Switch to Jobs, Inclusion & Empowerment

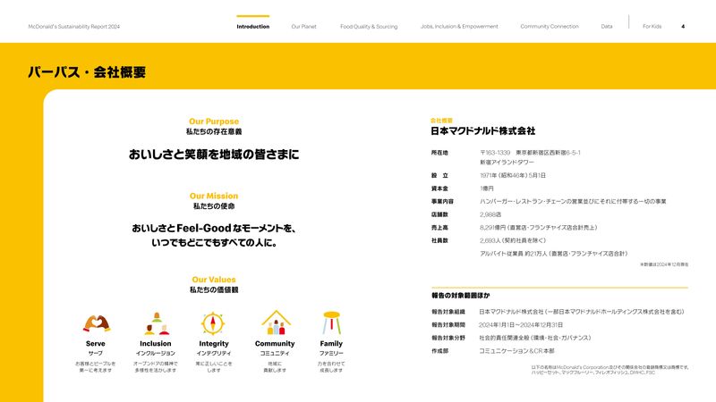click(459, 27)
